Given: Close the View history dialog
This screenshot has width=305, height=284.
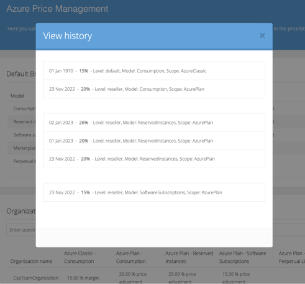Looking at the screenshot, I should (262, 35).
